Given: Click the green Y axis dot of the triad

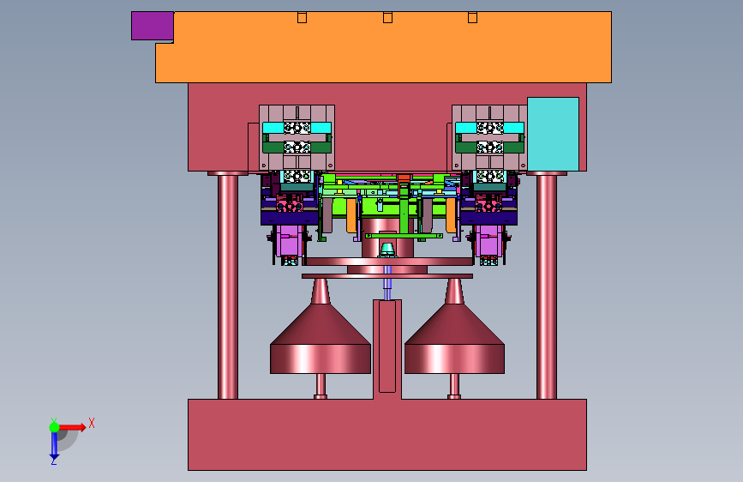Looking at the screenshot, I should [54, 427].
